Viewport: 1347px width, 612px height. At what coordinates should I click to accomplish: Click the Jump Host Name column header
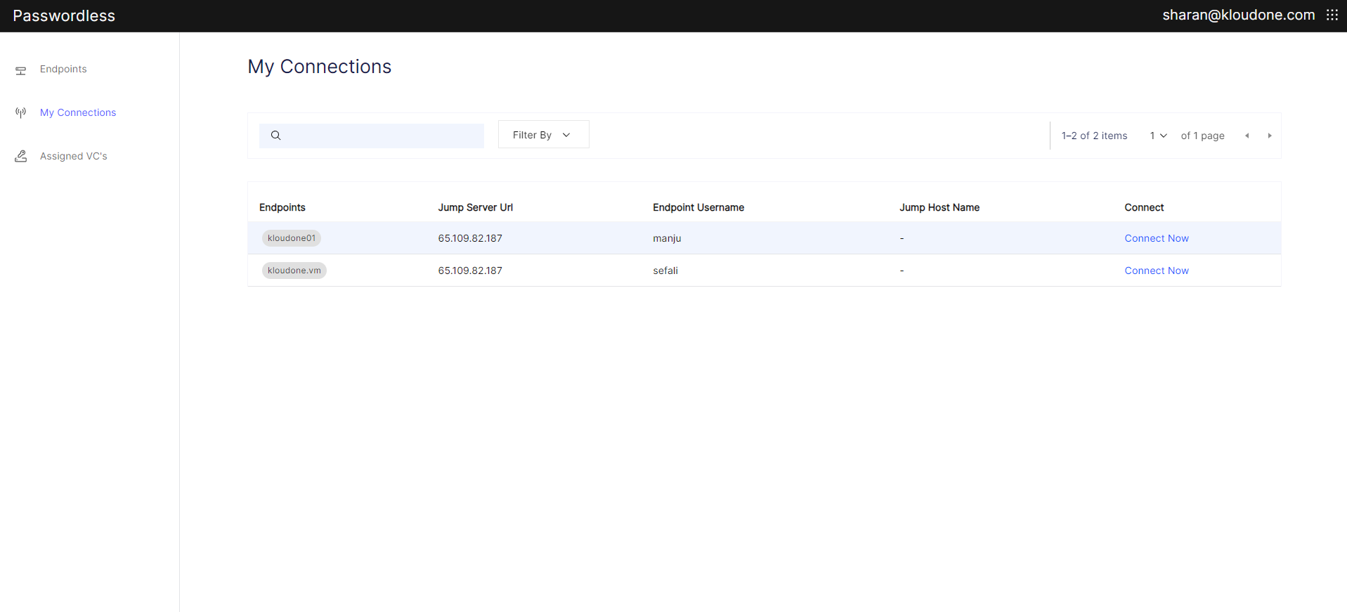(x=939, y=207)
